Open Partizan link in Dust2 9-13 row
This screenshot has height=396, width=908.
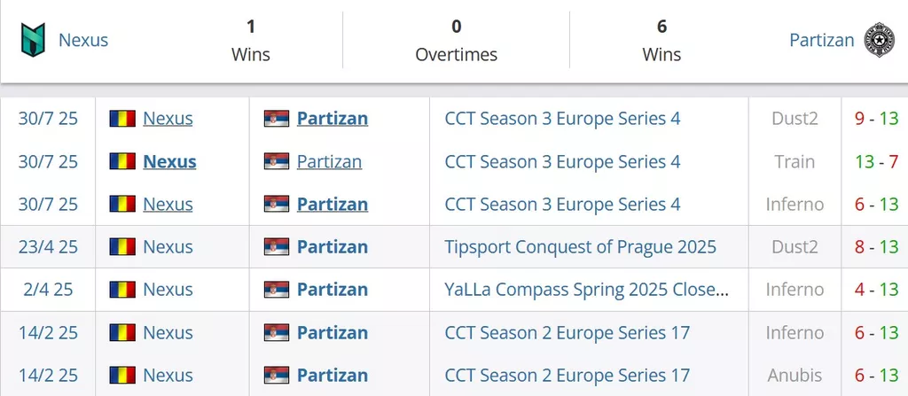333,119
